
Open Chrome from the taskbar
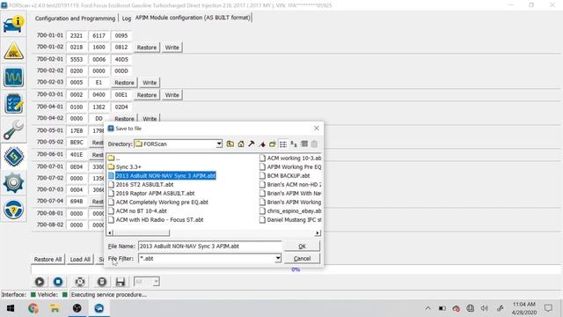[33, 308]
